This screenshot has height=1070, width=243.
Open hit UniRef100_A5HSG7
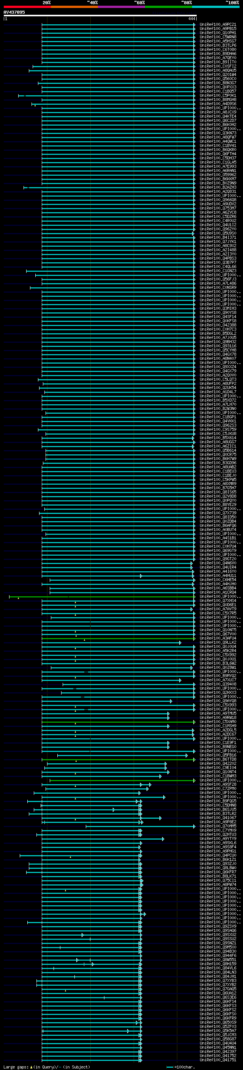218,41
